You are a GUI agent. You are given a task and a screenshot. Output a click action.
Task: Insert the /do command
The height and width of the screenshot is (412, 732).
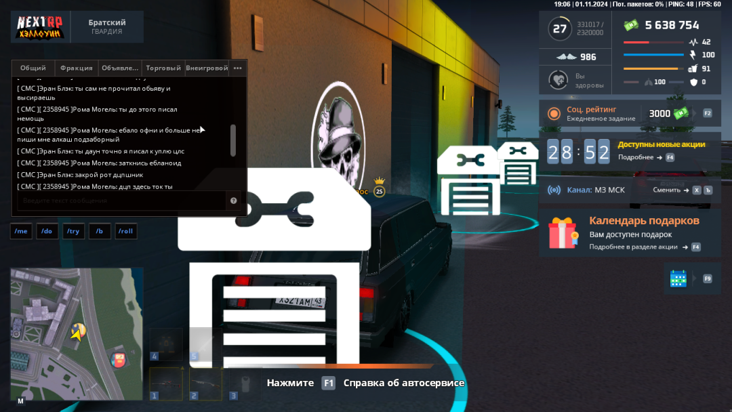47,231
